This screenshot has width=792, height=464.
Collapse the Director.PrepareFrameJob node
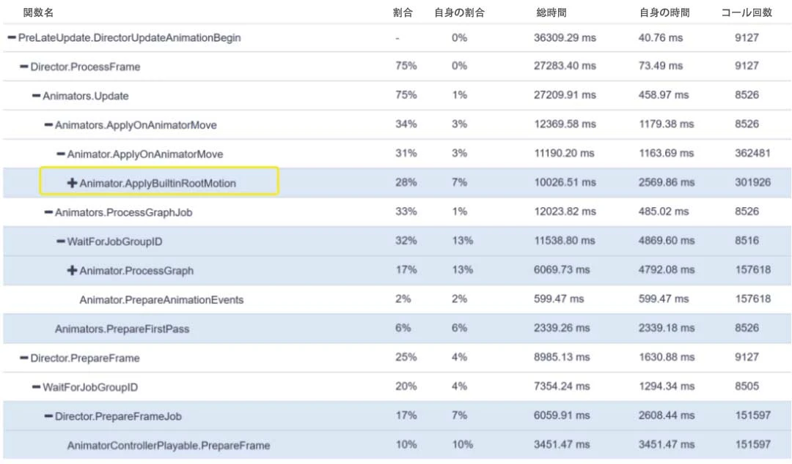[x=48, y=416]
